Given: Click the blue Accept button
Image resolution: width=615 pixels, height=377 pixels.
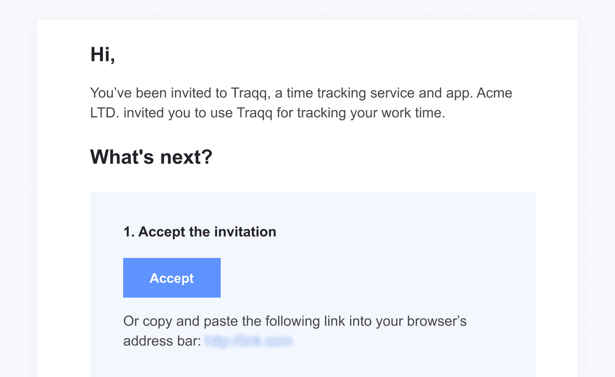Looking at the screenshot, I should point(172,278).
